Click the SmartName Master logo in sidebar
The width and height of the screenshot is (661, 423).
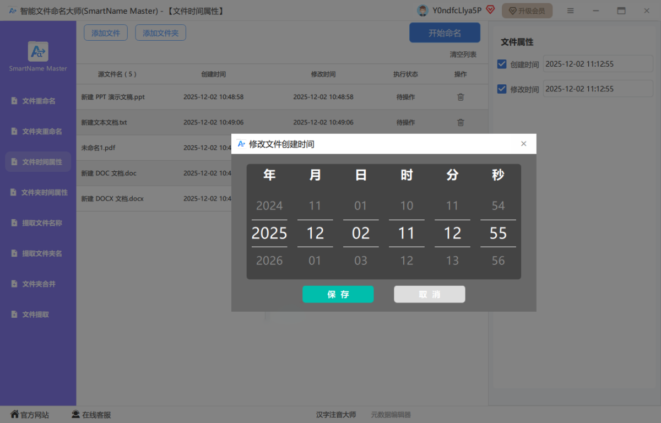(x=38, y=52)
